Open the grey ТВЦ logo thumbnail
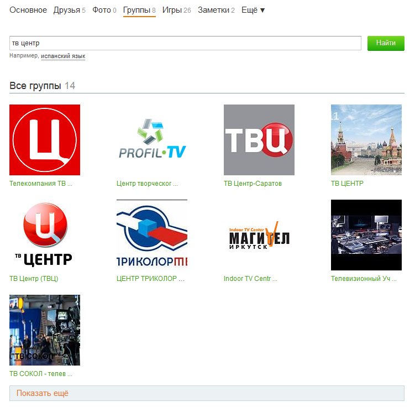Screen dimensions: 415x412 [259, 140]
